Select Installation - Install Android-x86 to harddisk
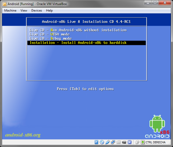 86,43
